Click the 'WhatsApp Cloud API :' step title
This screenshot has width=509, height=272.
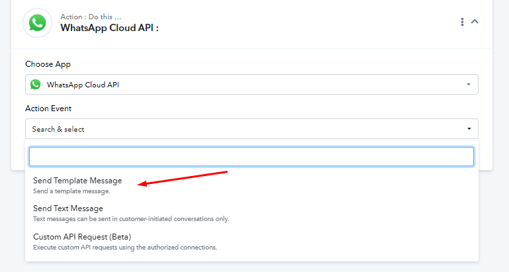(109, 28)
